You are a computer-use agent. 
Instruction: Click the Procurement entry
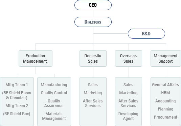pyautogui.click(x=165, y=117)
